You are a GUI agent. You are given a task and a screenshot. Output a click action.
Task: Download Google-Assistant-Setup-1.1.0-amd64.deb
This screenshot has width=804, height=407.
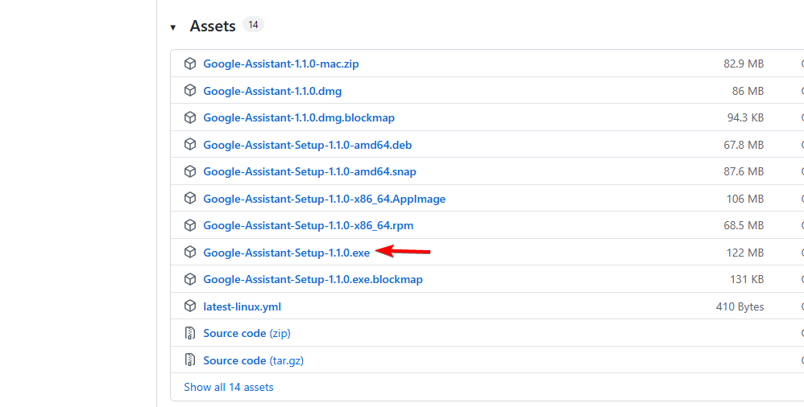click(x=308, y=145)
